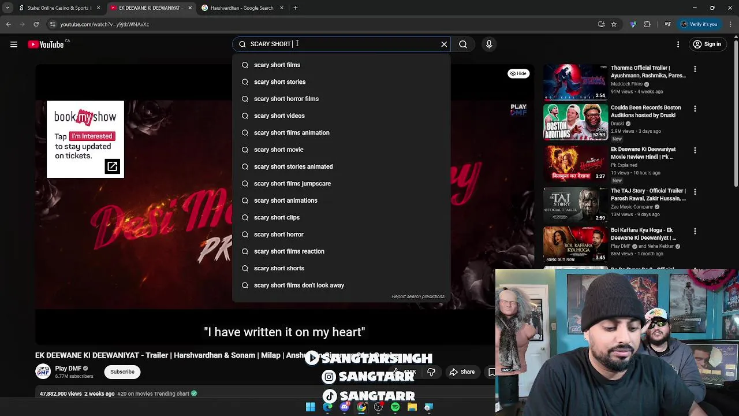Viewport: 739px width, 416px height.
Task: Select suggestion 'scary short films'
Action: click(341, 65)
